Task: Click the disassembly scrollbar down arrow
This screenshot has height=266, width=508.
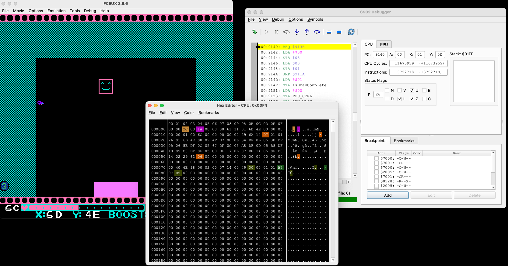Action: 355,176
